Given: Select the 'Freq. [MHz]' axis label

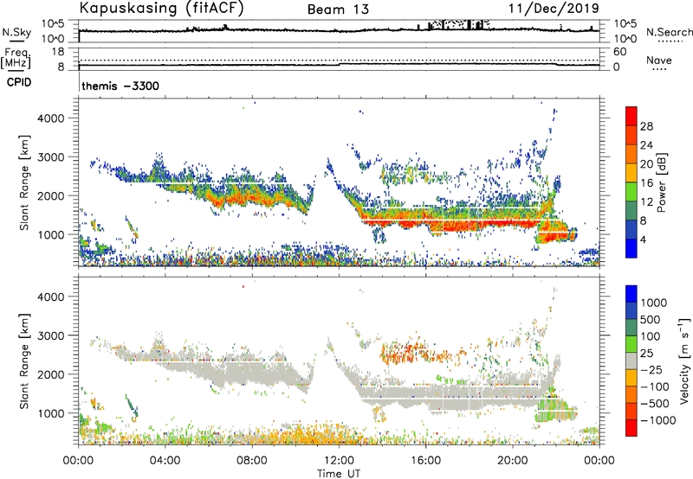Looking at the screenshot, I should pyautogui.click(x=16, y=58).
